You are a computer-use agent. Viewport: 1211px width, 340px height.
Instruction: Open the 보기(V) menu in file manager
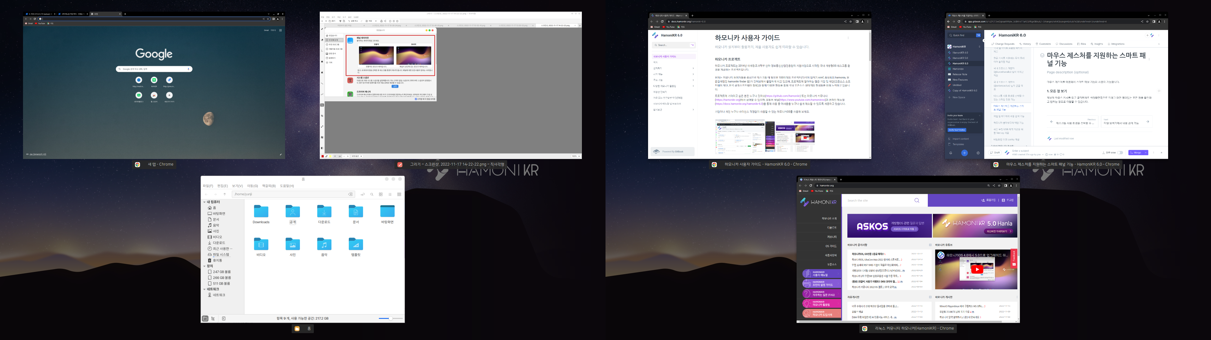(x=237, y=186)
